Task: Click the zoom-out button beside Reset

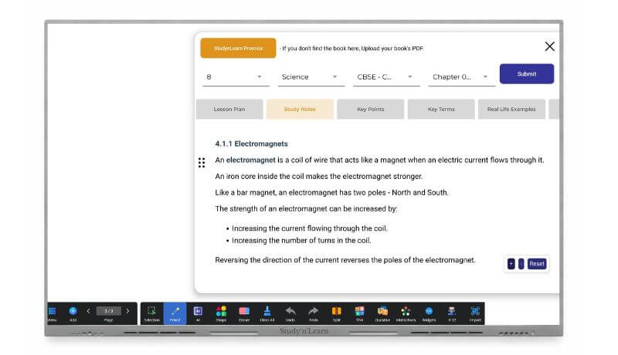Action: point(521,264)
